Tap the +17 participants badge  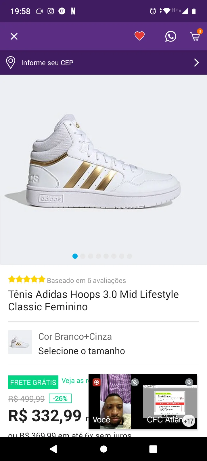click(189, 421)
